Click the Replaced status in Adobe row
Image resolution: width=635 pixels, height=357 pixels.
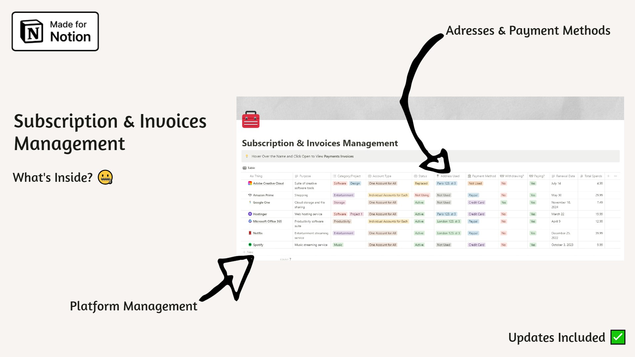point(421,183)
